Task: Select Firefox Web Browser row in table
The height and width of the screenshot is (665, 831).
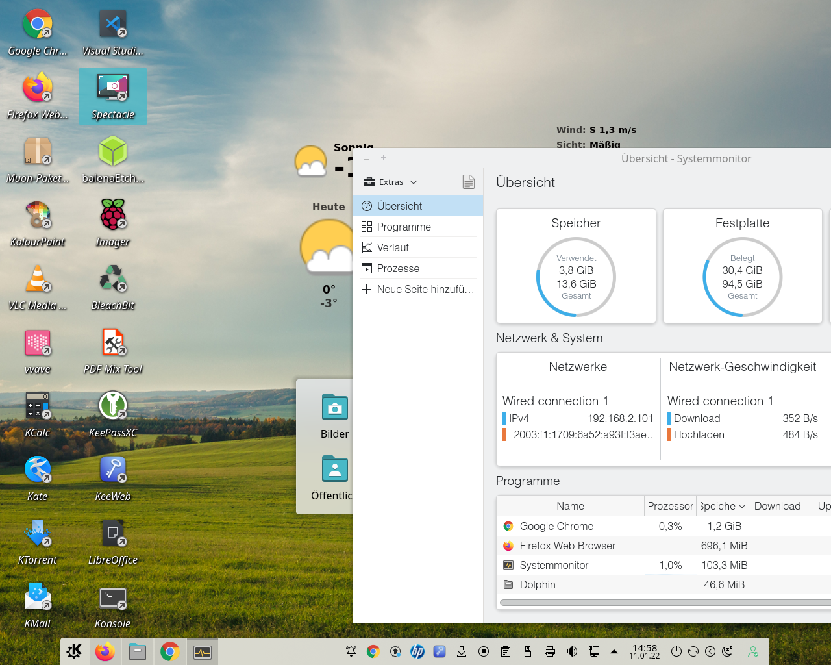Action: point(664,546)
